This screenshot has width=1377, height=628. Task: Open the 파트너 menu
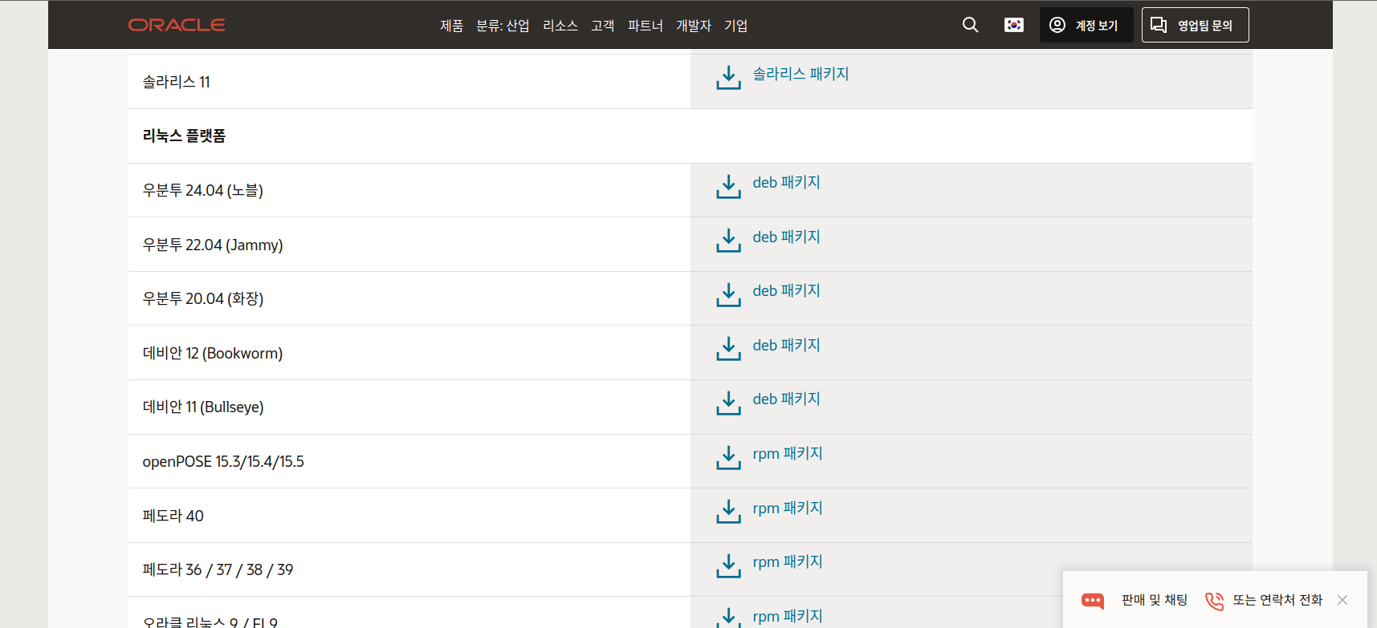pos(646,26)
